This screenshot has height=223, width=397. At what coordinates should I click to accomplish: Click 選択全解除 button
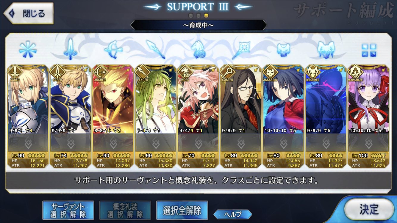point(182,210)
